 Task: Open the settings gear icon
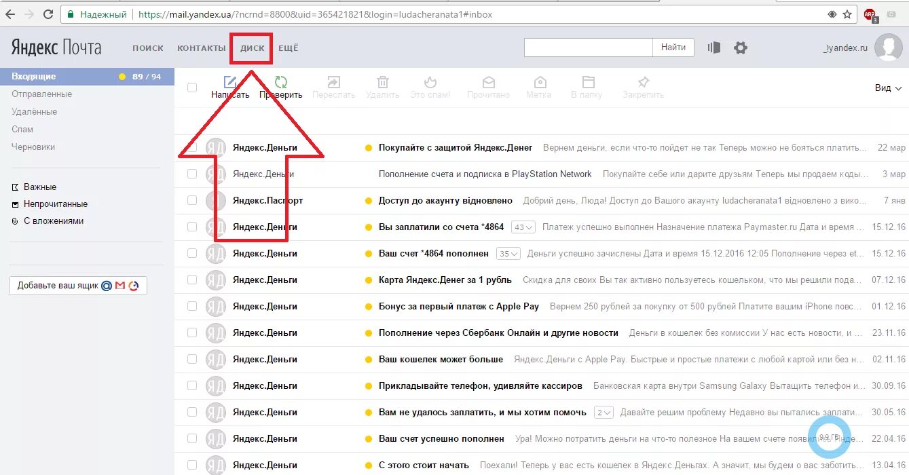(741, 47)
